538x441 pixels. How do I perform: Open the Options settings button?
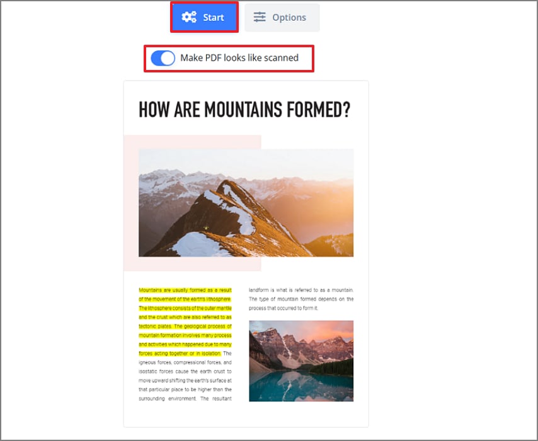point(282,18)
